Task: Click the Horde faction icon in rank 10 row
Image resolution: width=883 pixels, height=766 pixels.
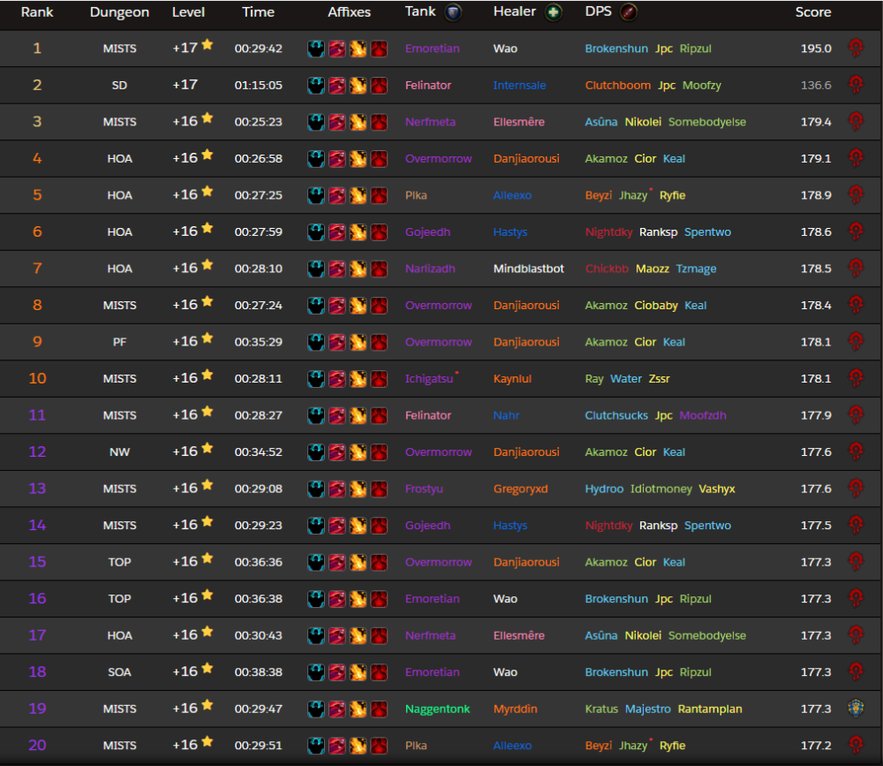Action: [x=856, y=378]
